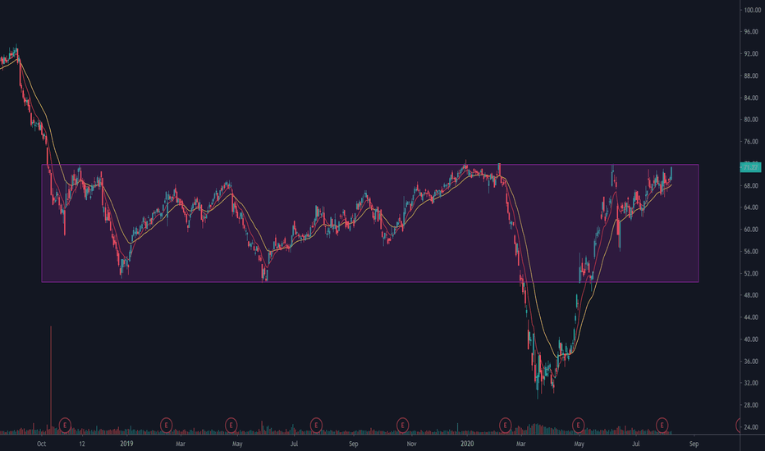765x451 pixels.
Task: Click the 88.00 price axis label
Action: (751, 75)
